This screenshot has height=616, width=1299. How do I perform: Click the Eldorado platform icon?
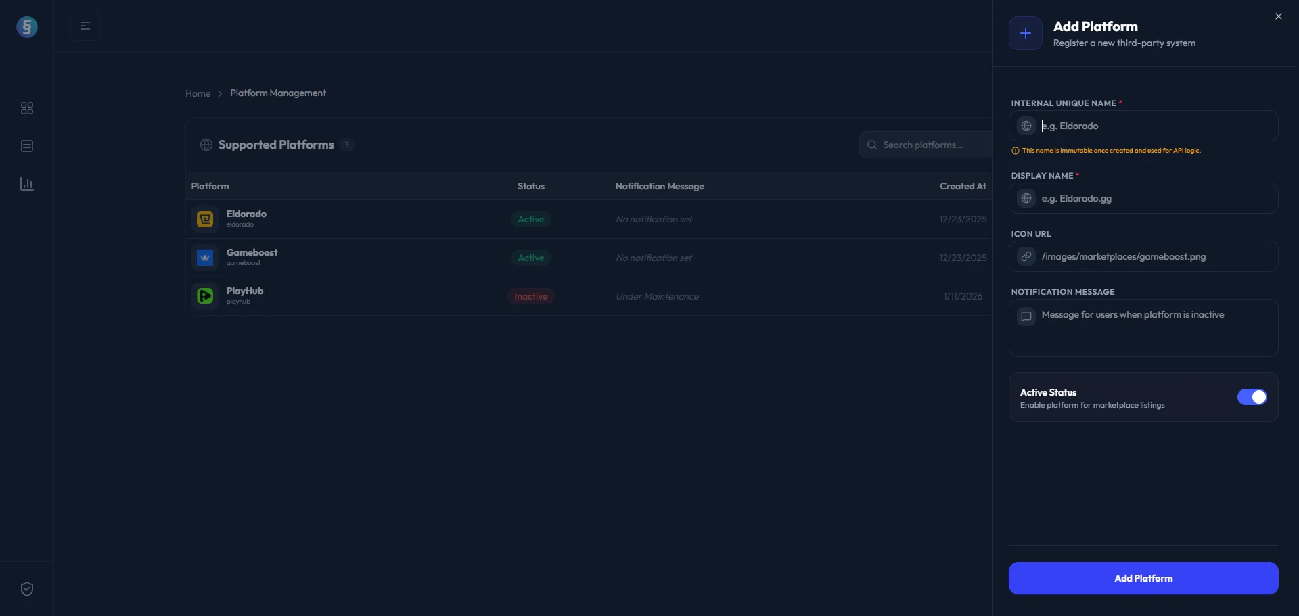[x=205, y=219]
